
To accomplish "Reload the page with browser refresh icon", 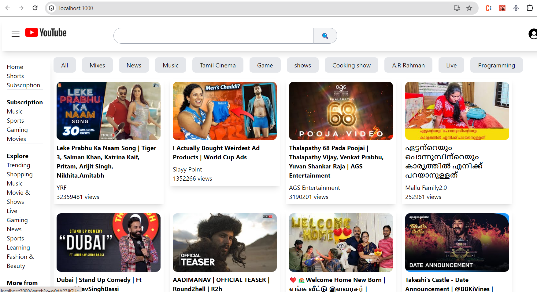I will [x=35, y=8].
